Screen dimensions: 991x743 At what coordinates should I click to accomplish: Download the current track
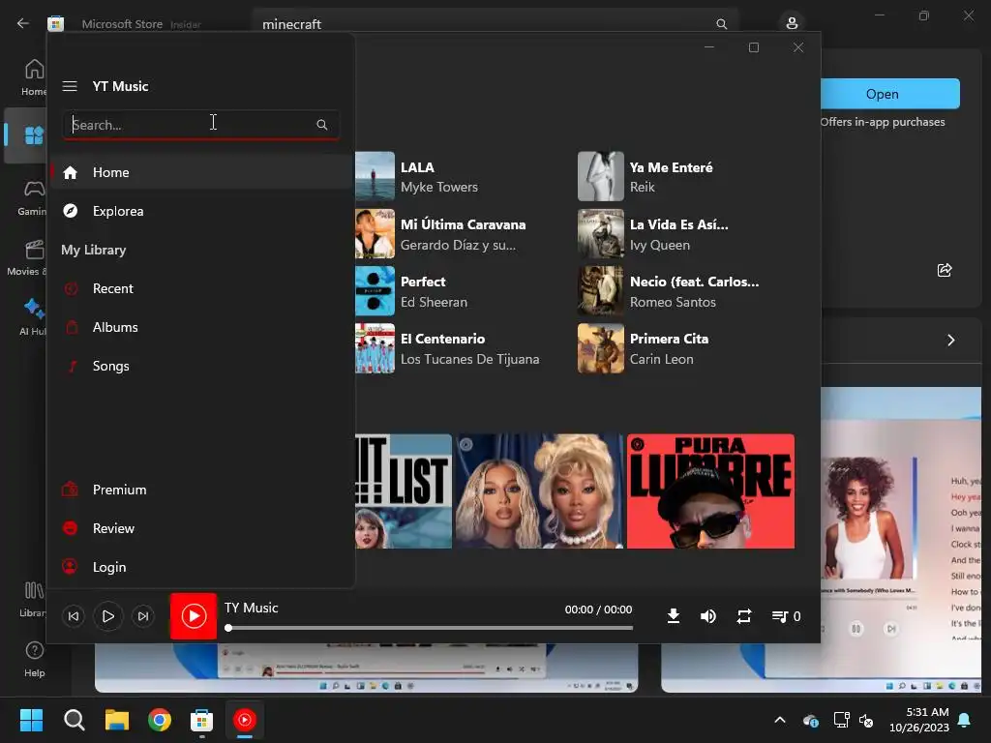coord(674,616)
